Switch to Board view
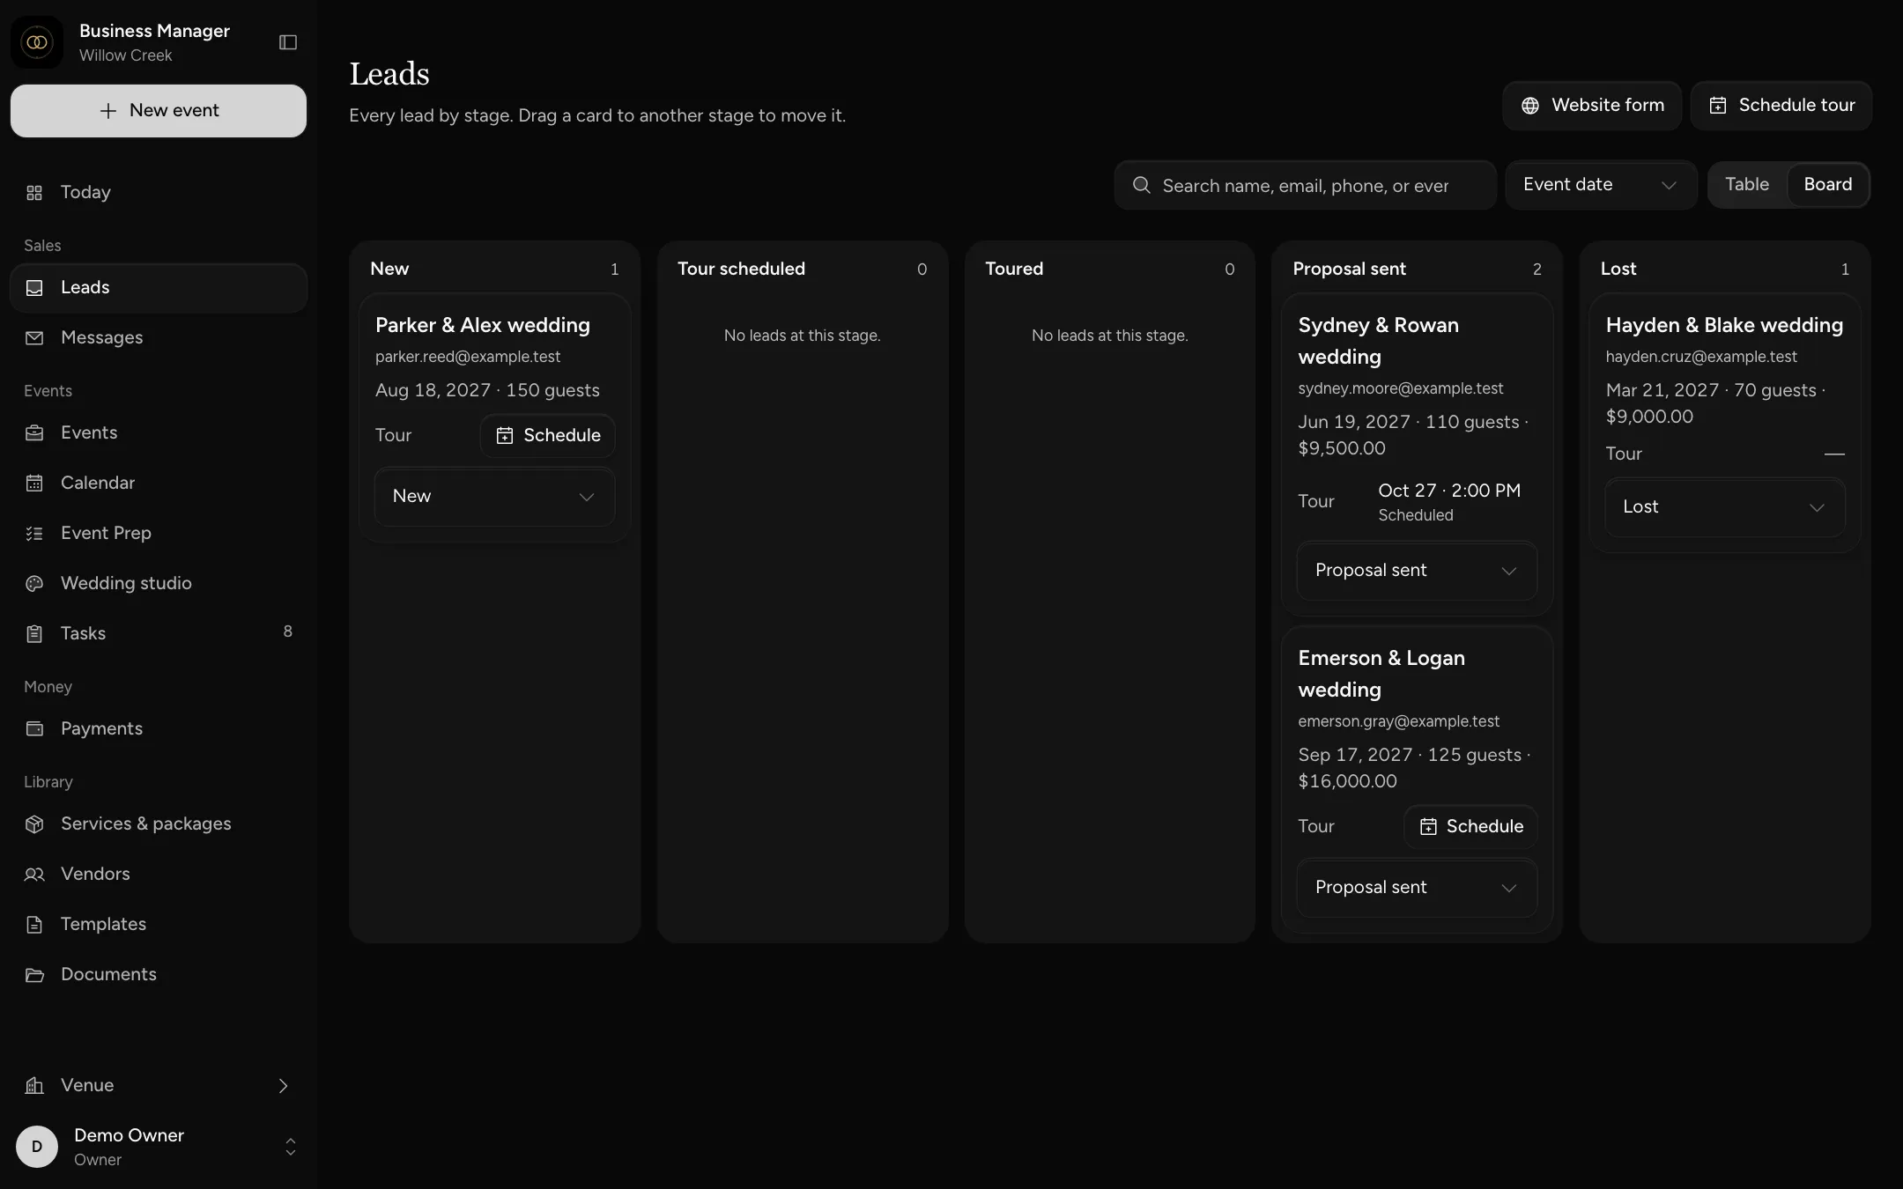Image resolution: width=1903 pixels, height=1189 pixels. pyautogui.click(x=1827, y=185)
